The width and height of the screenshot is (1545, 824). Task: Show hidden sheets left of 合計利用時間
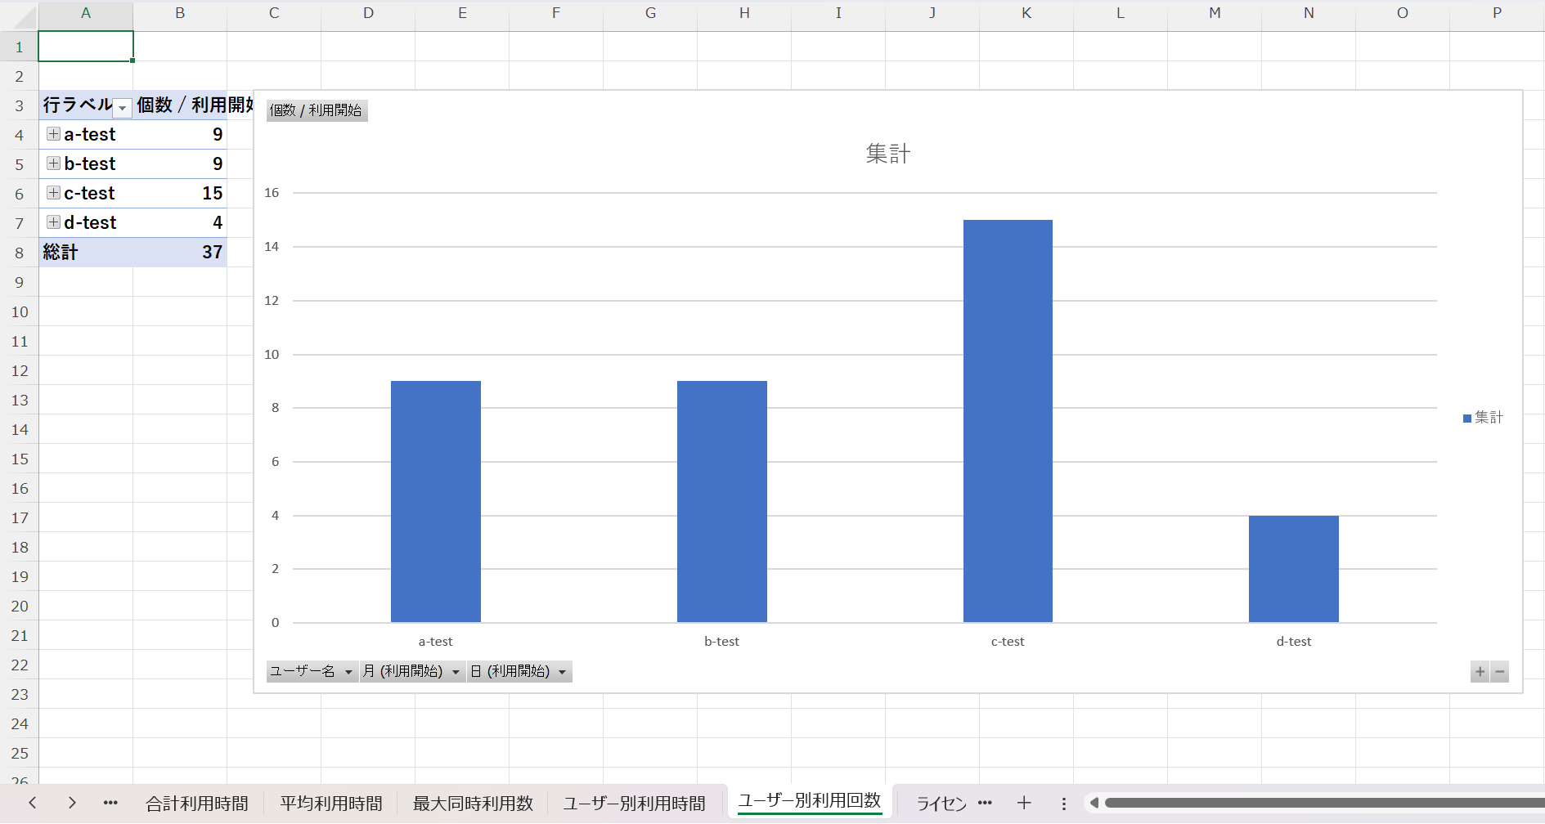point(110,804)
